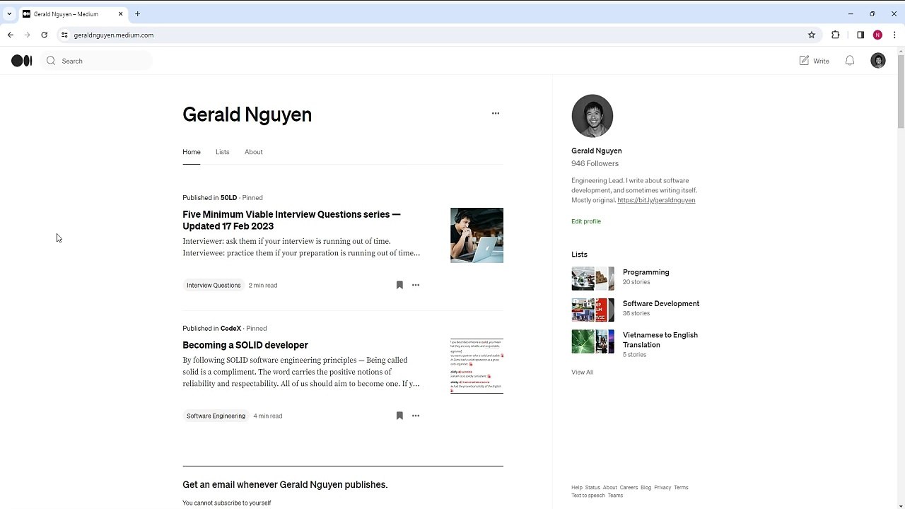This screenshot has width=905, height=509.
Task: Open the CodeX publication link
Action: click(230, 329)
